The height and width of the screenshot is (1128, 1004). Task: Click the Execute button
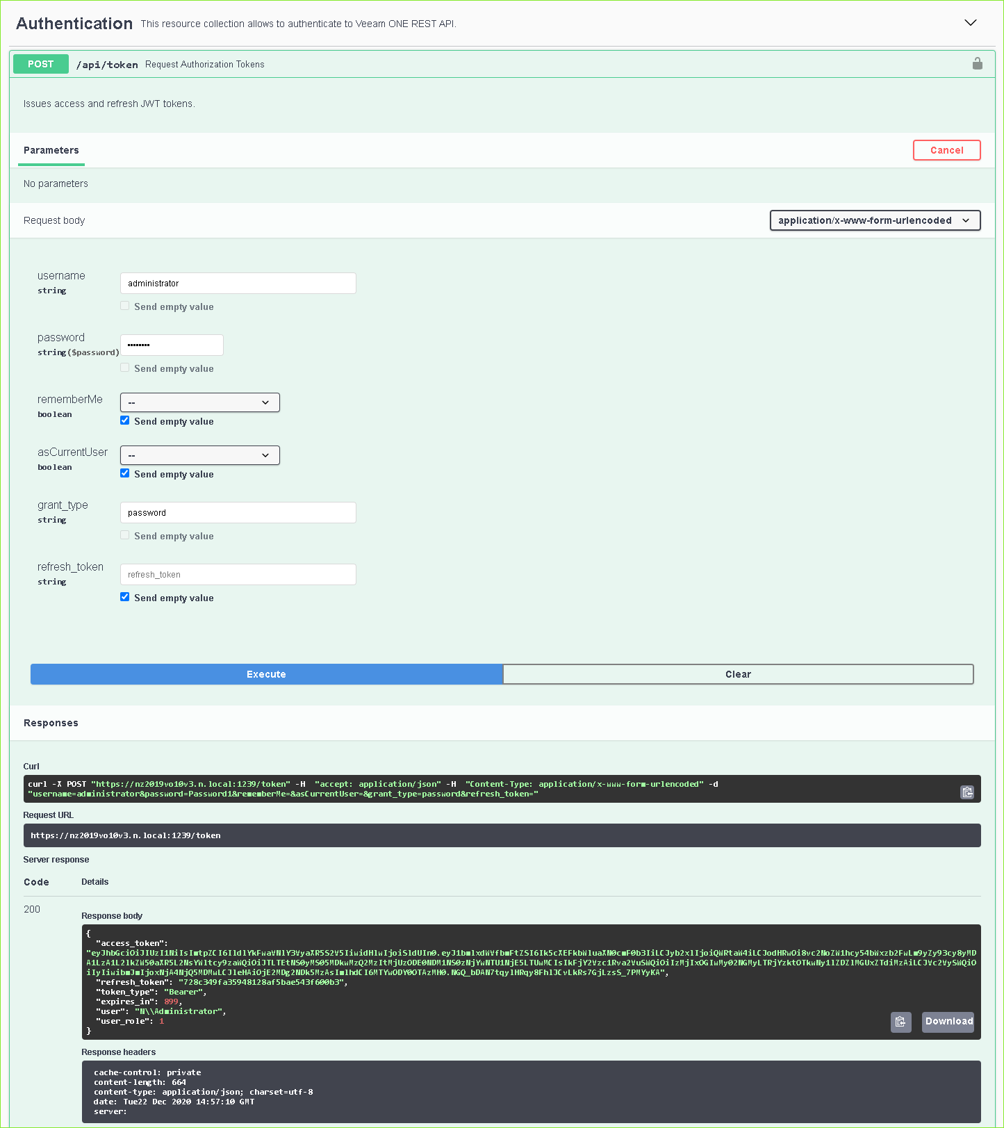coord(267,674)
